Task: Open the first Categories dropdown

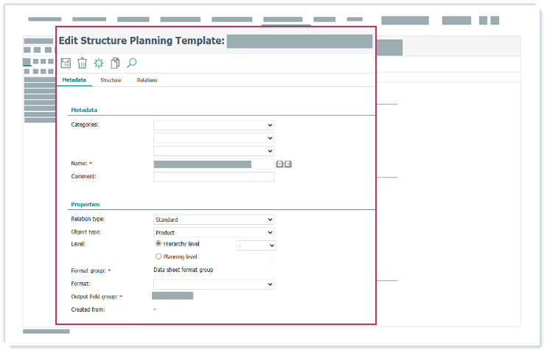Action: click(x=213, y=125)
